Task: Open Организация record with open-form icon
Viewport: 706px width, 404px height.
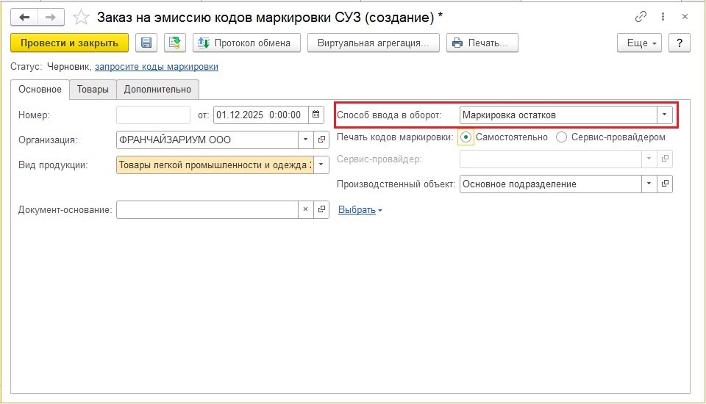Action: coord(321,140)
